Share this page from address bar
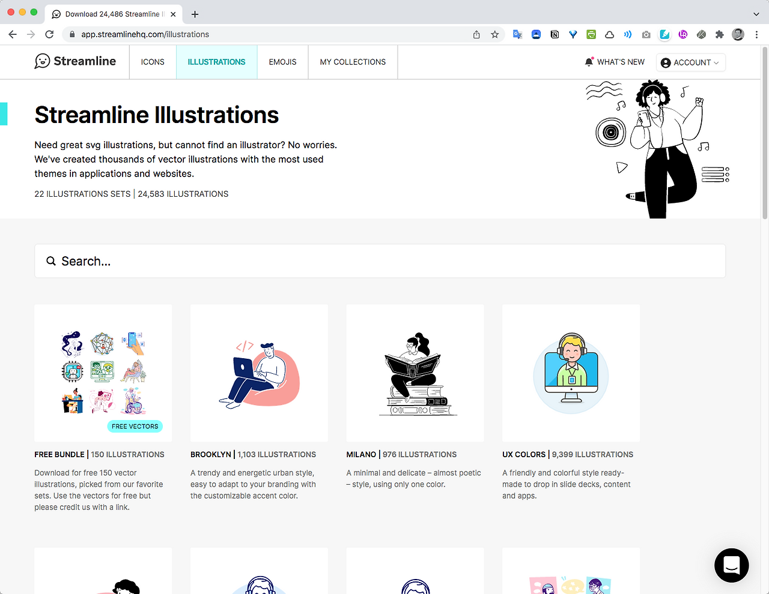This screenshot has width=769, height=594. 476,35
